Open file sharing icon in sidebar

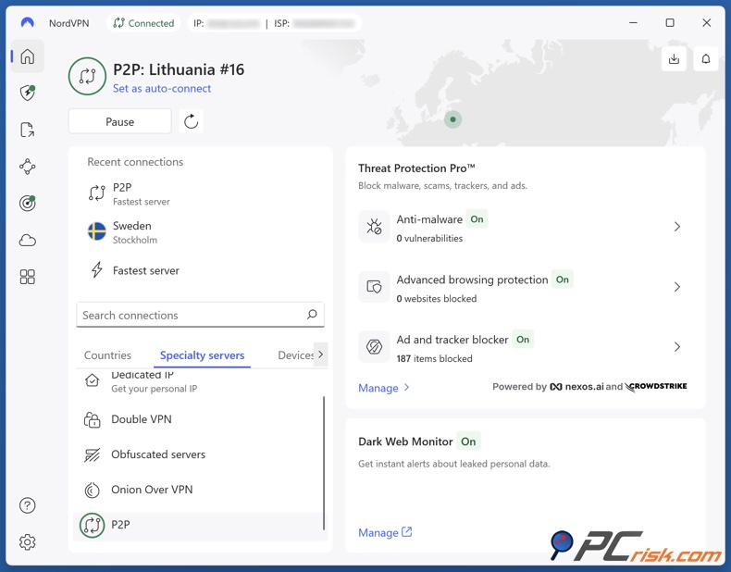[x=28, y=130]
